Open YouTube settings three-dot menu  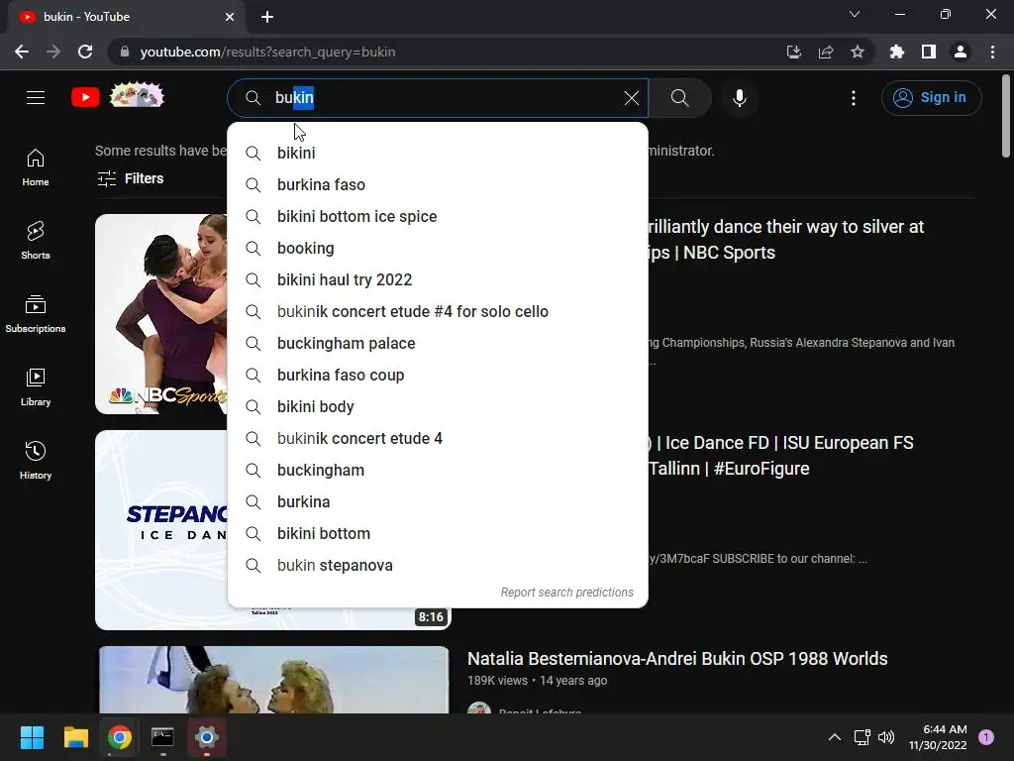pyautogui.click(x=854, y=98)
